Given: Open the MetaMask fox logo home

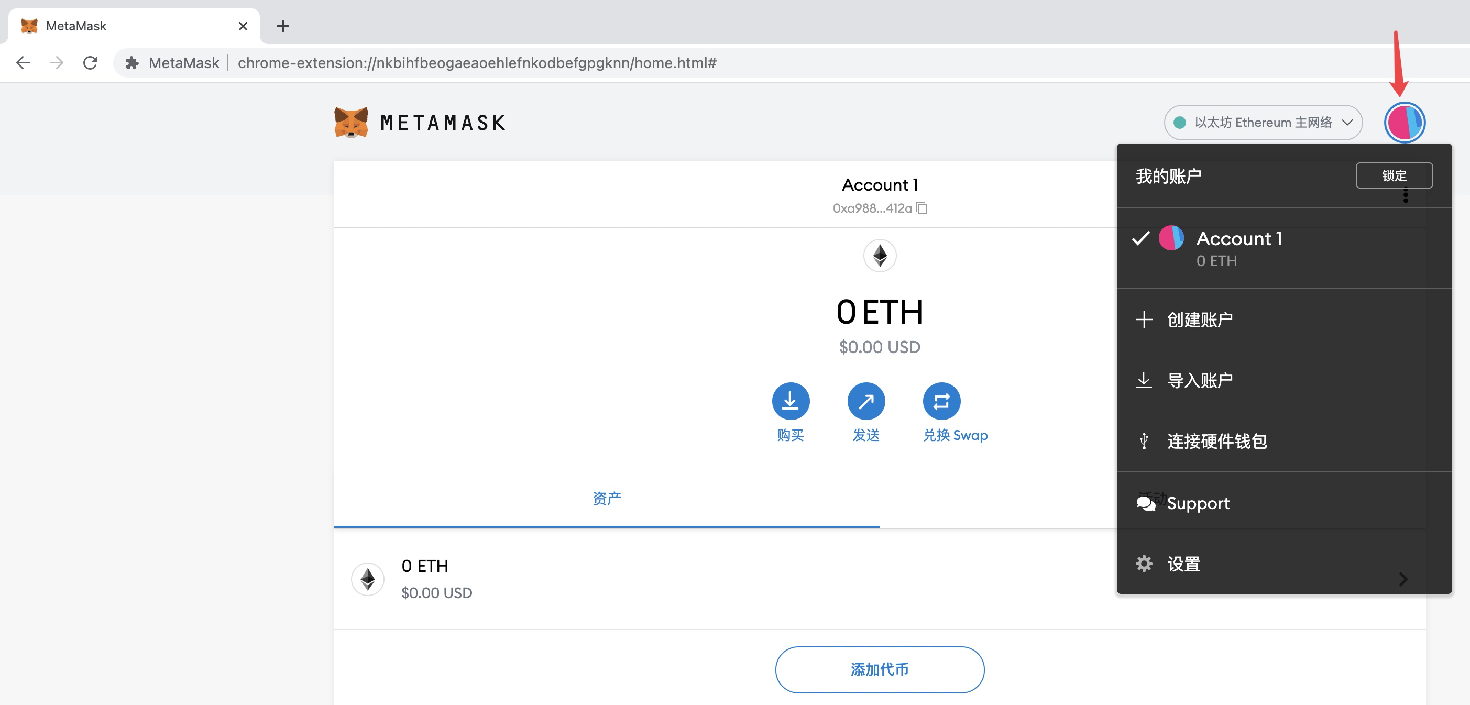Looking at the screenshot, I should (x=351, y=122).
